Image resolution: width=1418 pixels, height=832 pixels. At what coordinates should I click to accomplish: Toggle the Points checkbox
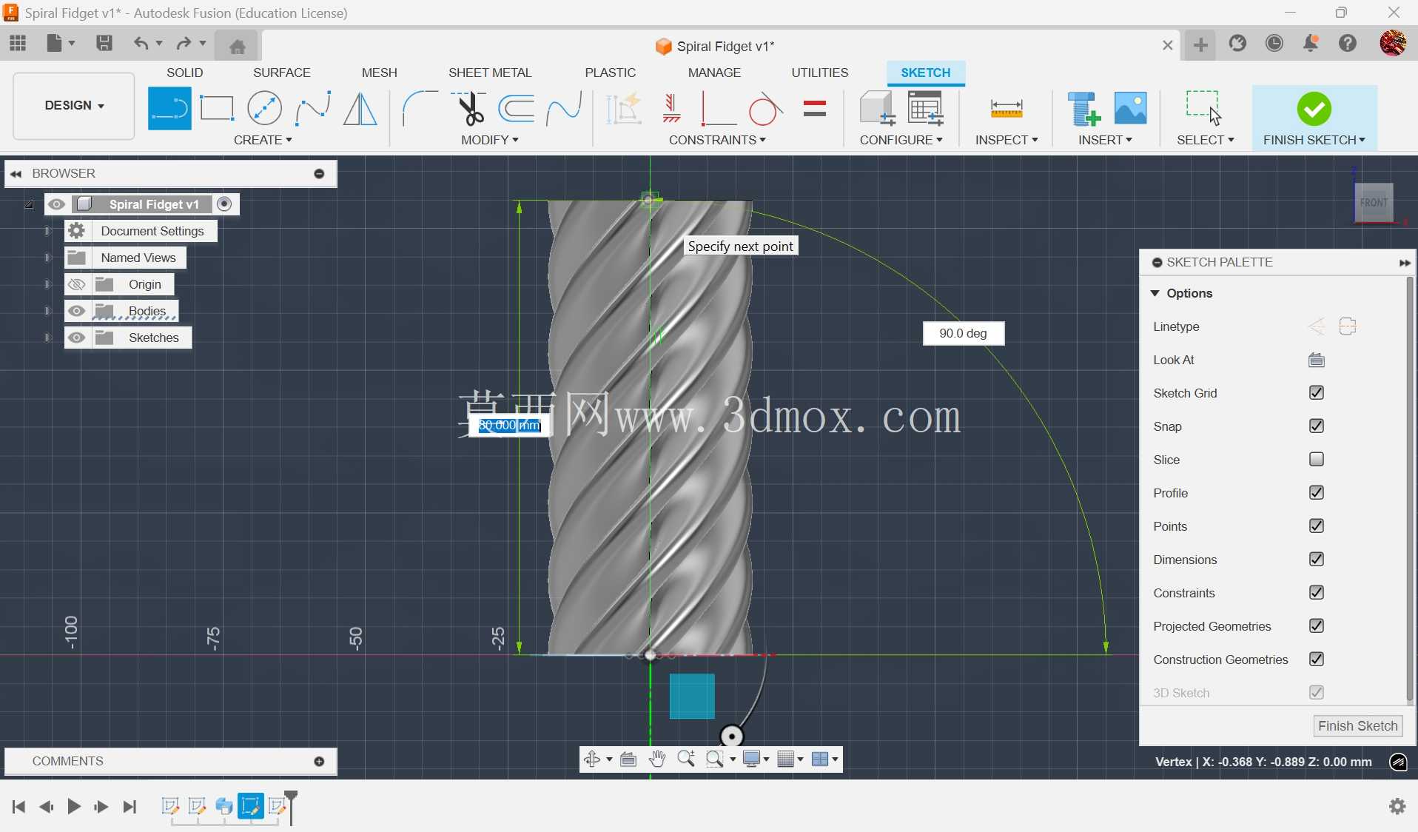click(x=1316, y=526)
